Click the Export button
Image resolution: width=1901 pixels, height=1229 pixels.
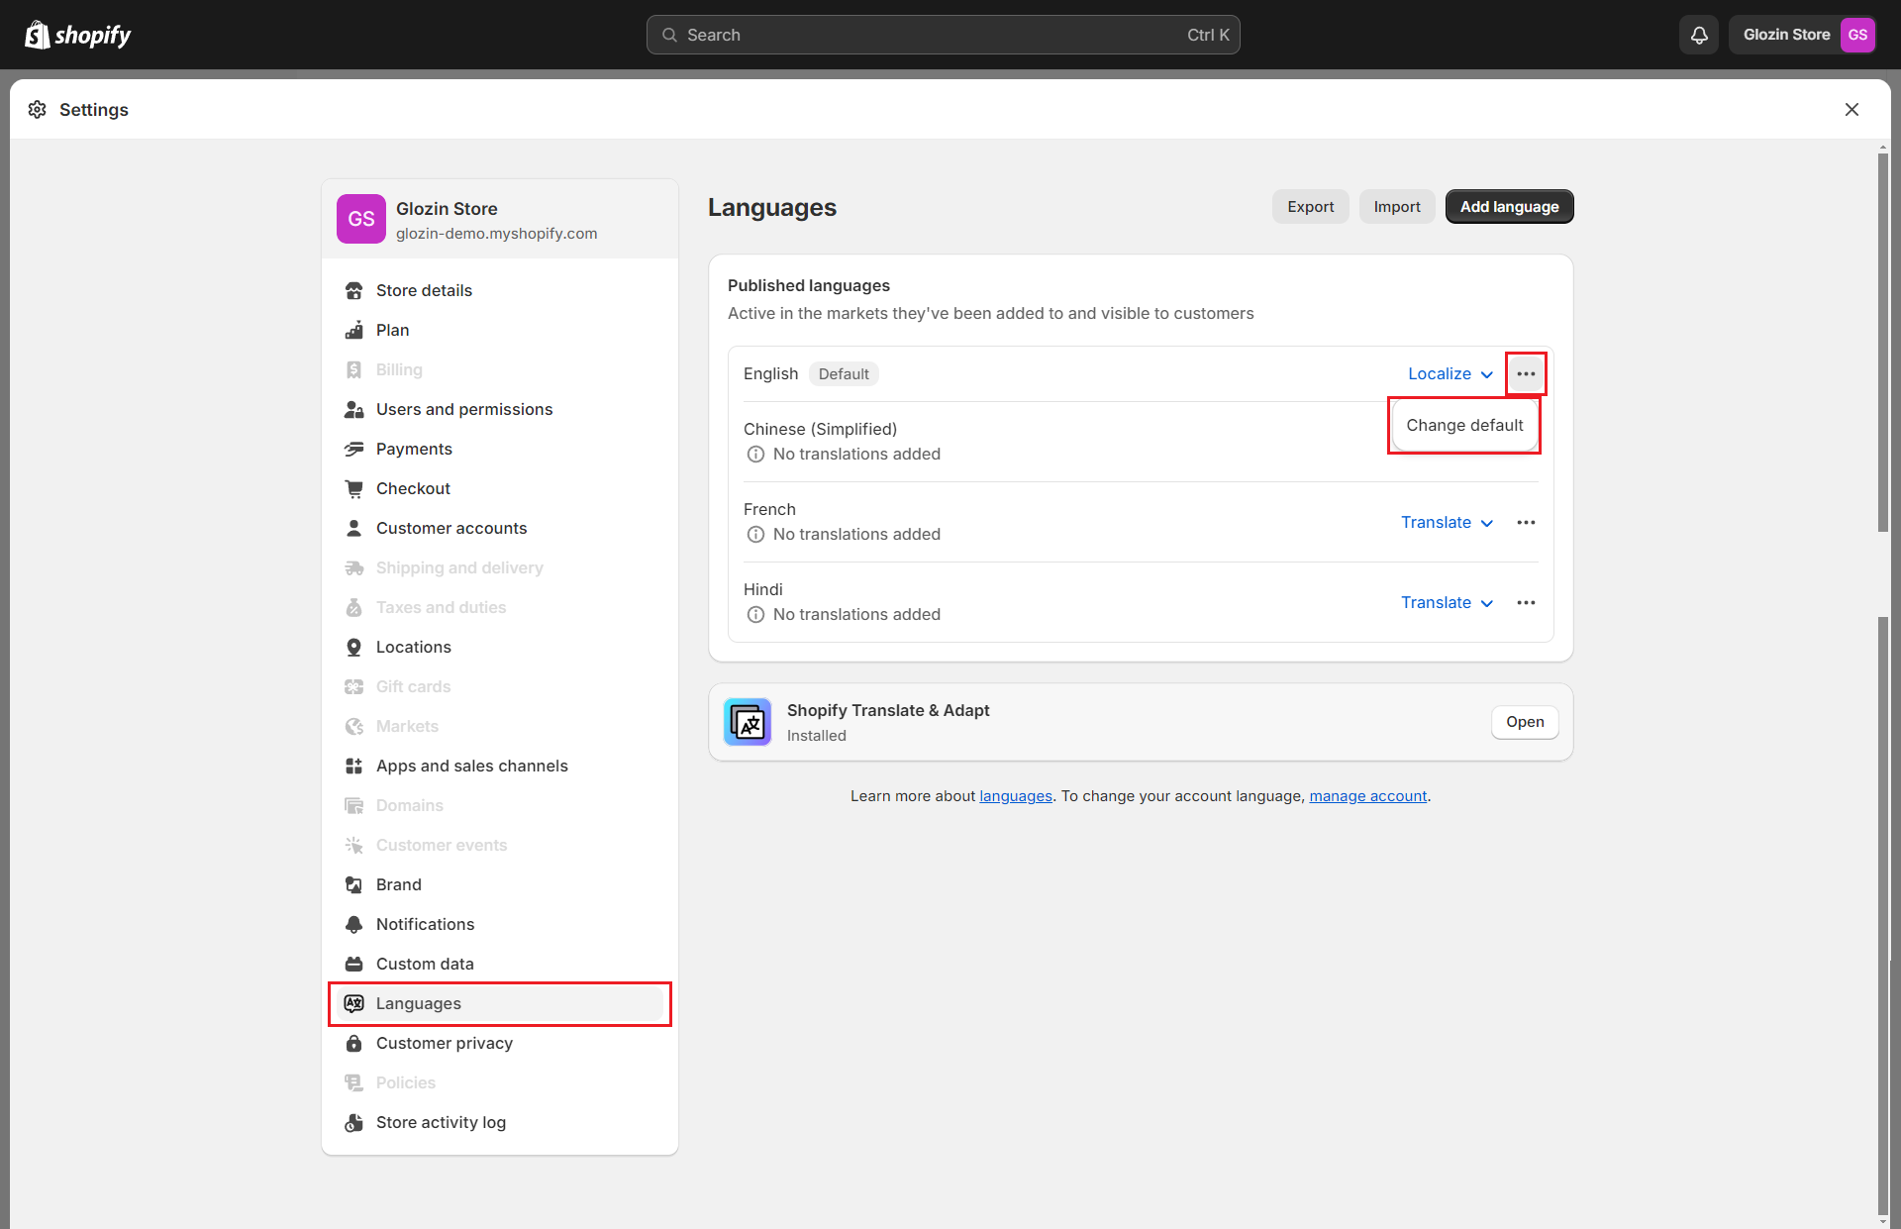coord(1310,206)
